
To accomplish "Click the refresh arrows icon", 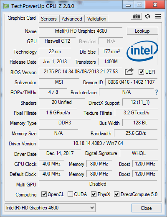I will pos(147,16).
